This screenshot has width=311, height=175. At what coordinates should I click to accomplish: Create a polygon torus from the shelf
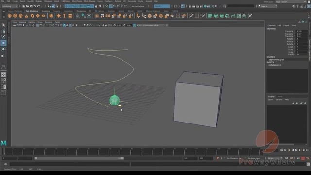click(x=32, y=16)
